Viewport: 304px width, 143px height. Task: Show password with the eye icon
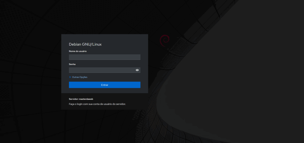coord(137,70)
